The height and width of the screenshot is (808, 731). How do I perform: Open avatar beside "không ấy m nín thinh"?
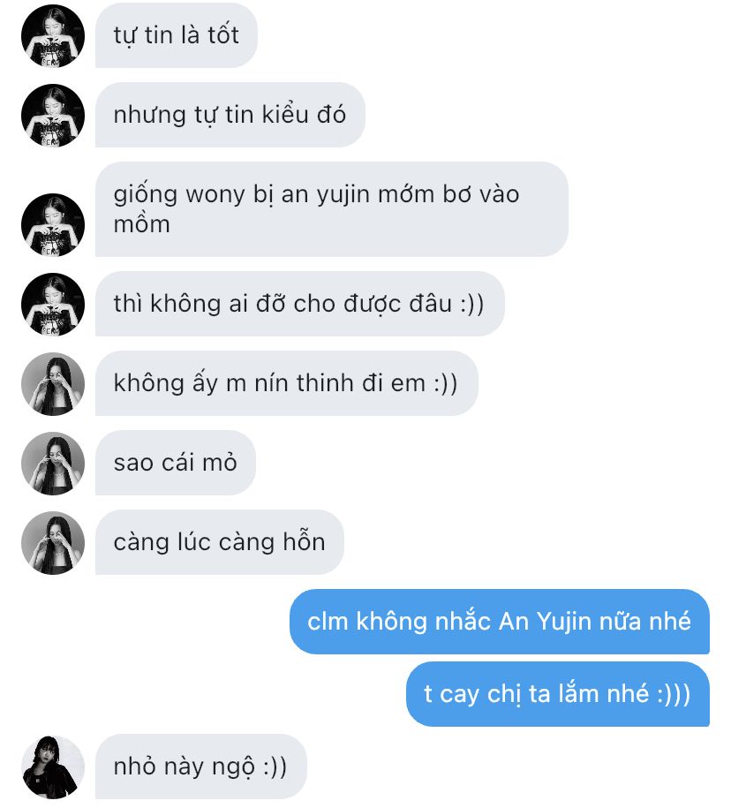tap(53, 383)
